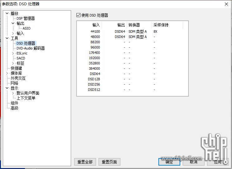Click the 采样保持 column header
The image size is (232, 169).
(167, 25)
